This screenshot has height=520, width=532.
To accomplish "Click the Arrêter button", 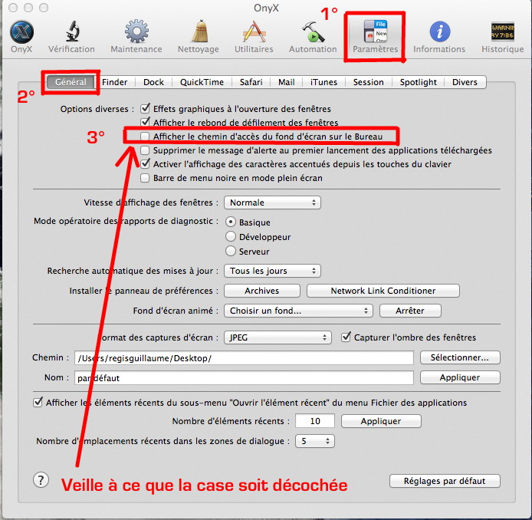I will tap(410, 311).
